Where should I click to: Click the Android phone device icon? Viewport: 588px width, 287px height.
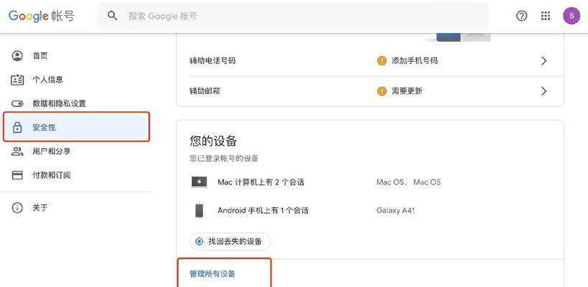tap(199, 210)
